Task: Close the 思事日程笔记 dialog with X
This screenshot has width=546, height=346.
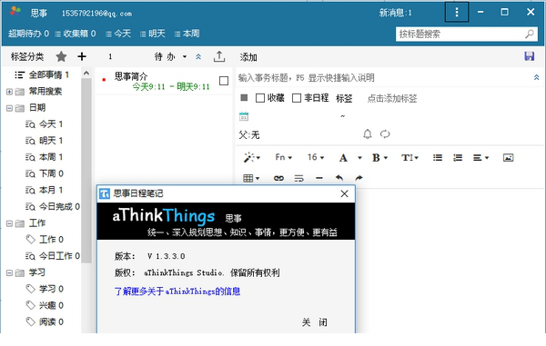Action: [344, 193]
